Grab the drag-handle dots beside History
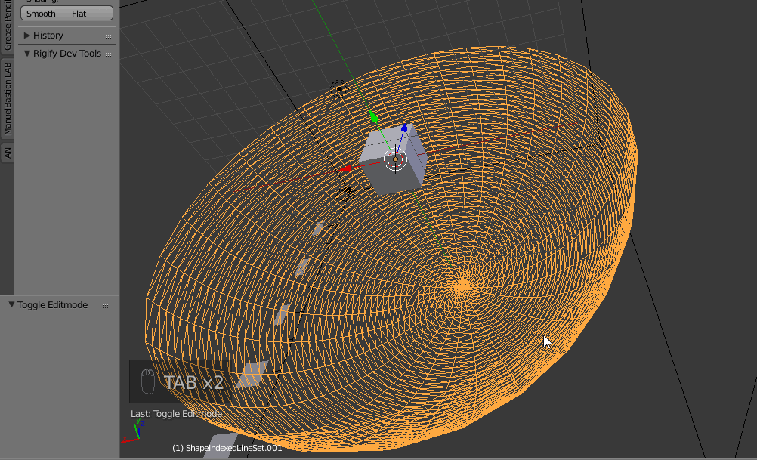757x460 pixels. [x=108, y=35]
